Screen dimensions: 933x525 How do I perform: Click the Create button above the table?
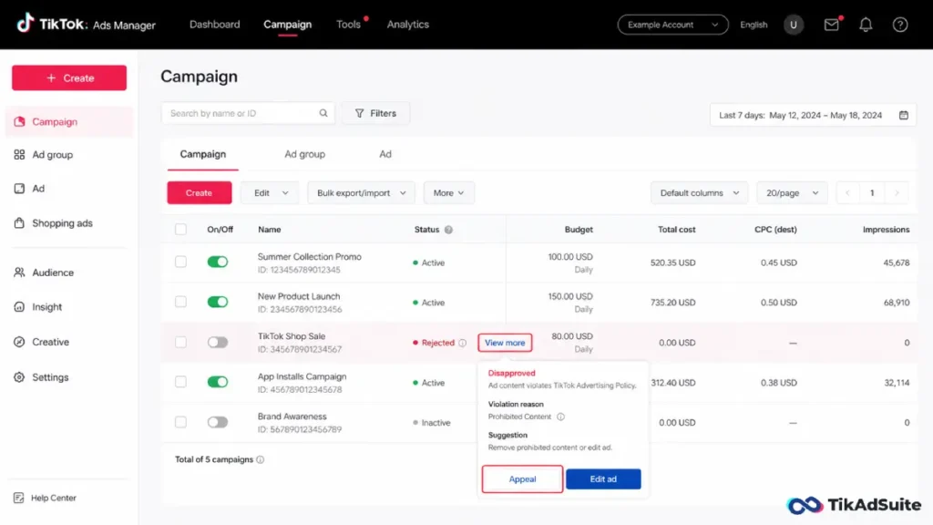200,193
